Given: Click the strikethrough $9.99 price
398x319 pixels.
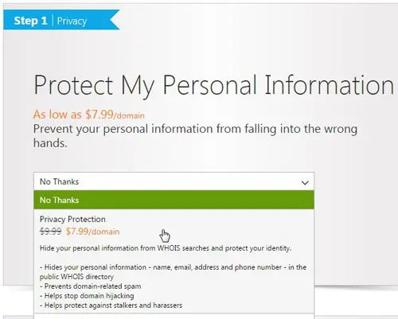Looking at the screenshot, I should tap(50, 231).
